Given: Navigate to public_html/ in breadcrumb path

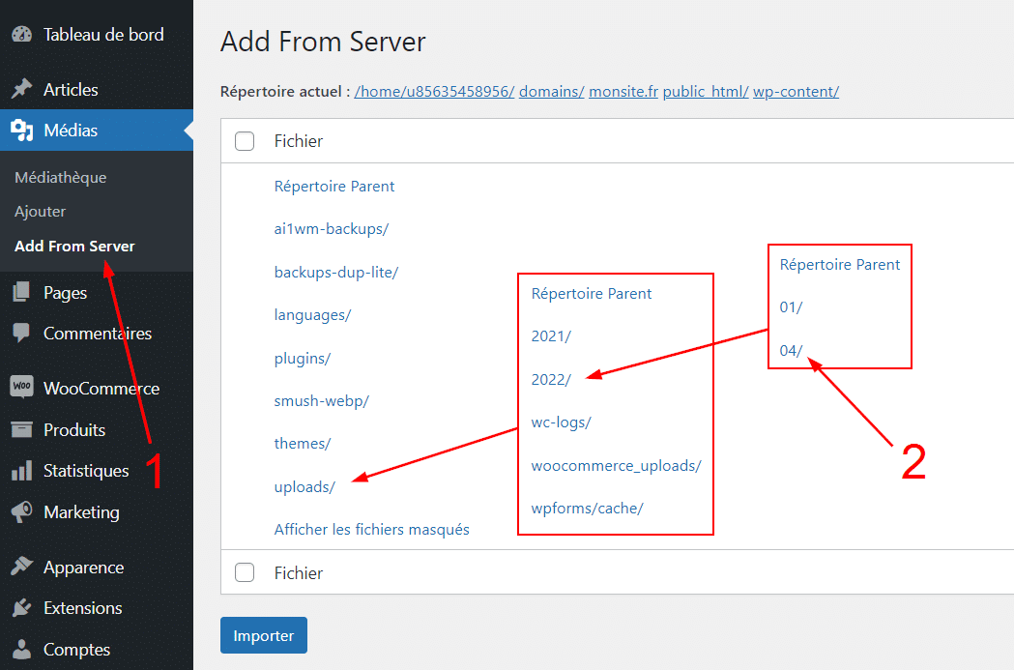Looking at the screenshot, I should [706, 92].
